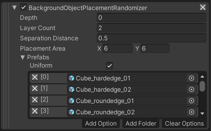Uncheck the Uniform checkbox
211x131 pixels.
click(110, 66)
